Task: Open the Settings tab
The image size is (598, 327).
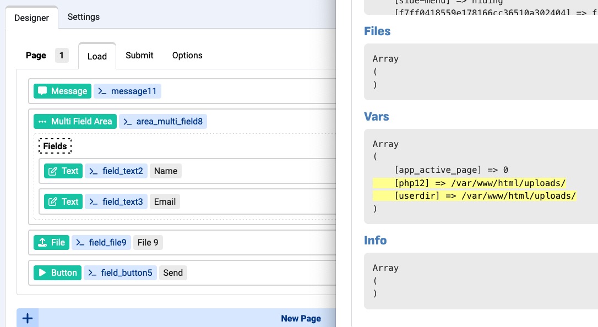Action: (84, 17)
